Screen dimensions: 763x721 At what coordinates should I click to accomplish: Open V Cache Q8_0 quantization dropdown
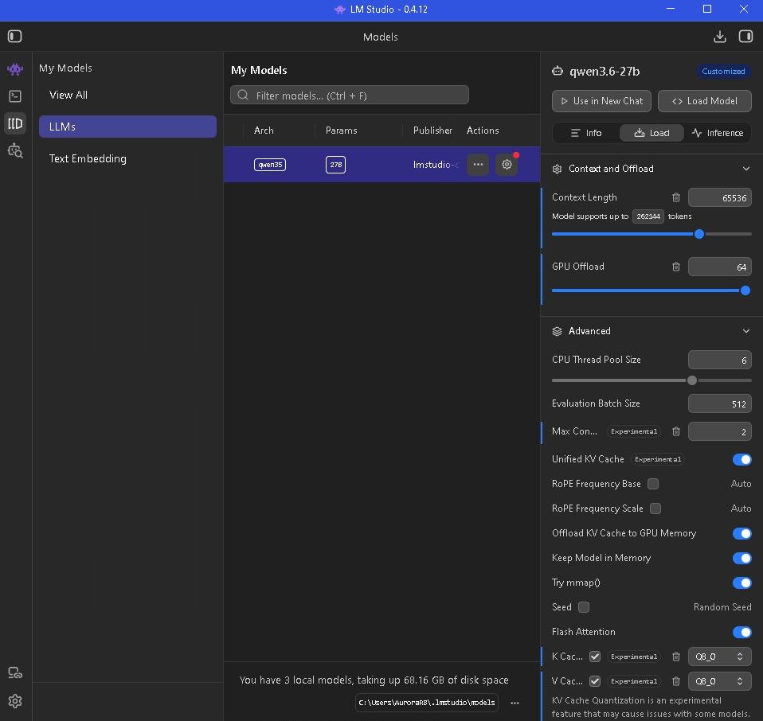[719, 681]
